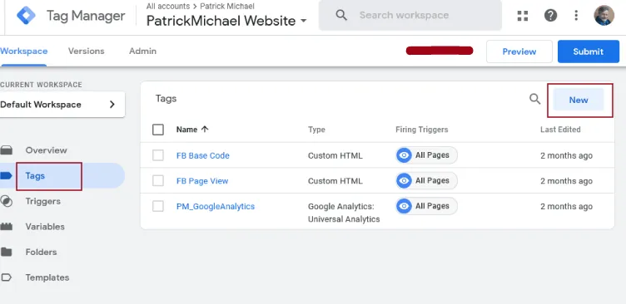Click 2 months ago in FB Page View row
The image size is (626, 304).
566,181
